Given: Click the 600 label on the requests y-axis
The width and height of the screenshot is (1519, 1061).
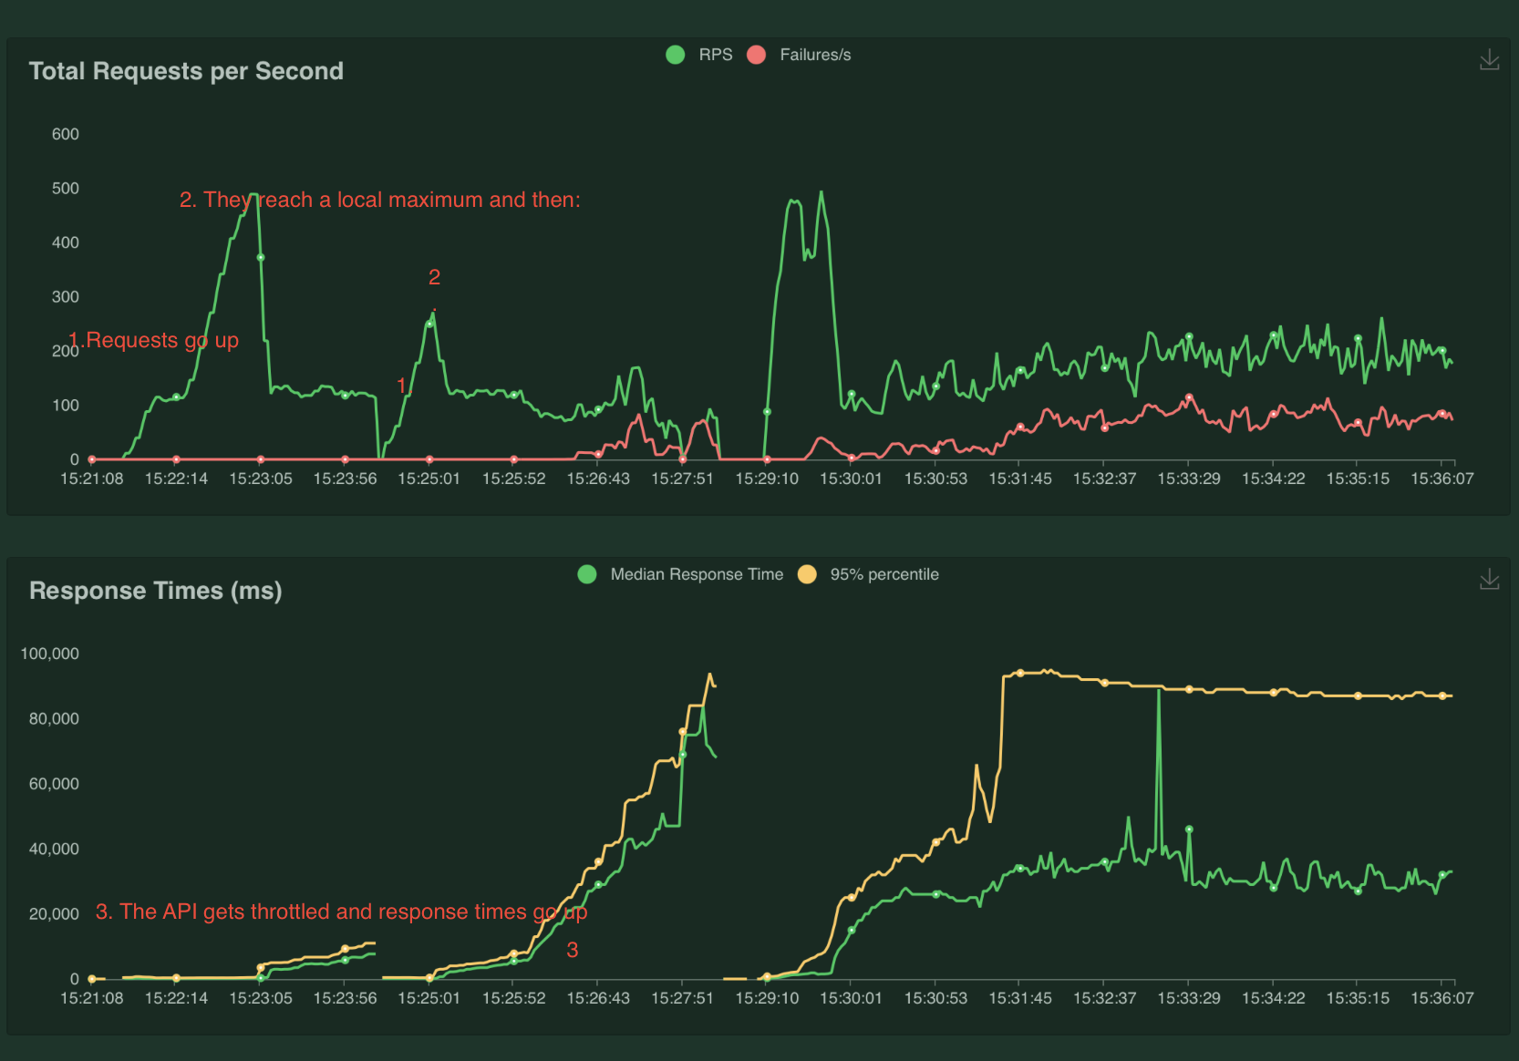Looking at the screenshot, I should pyautogui.click(x=66, y=134).
